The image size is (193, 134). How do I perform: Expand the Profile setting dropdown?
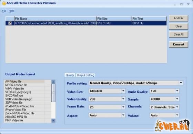coord(181,83)
